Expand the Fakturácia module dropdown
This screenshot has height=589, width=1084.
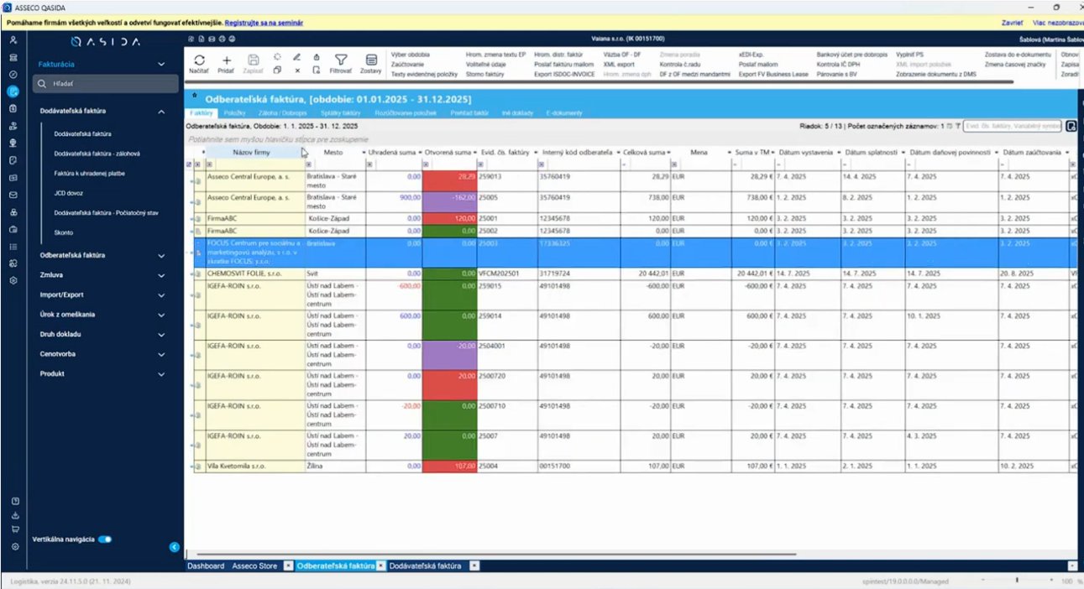click(161, 64)
